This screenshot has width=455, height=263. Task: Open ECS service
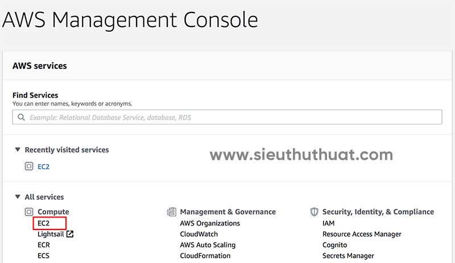[x=44, y=256]
